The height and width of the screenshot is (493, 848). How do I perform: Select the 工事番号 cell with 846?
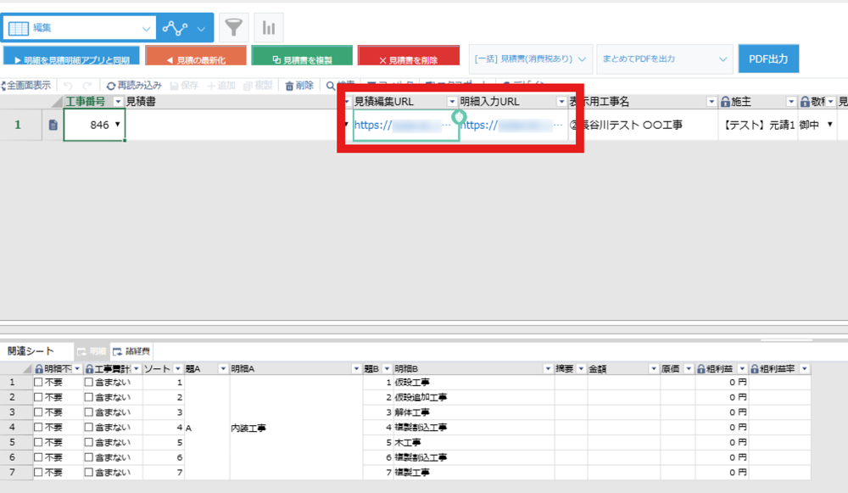[x=95, y=125]
